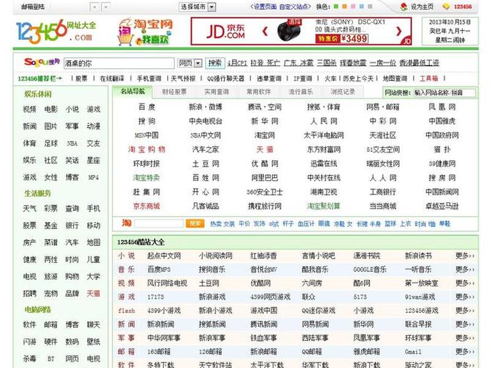Click the 彩票 link under 生活服务
This screenshot has height=368, width=491.
[51, 209]
